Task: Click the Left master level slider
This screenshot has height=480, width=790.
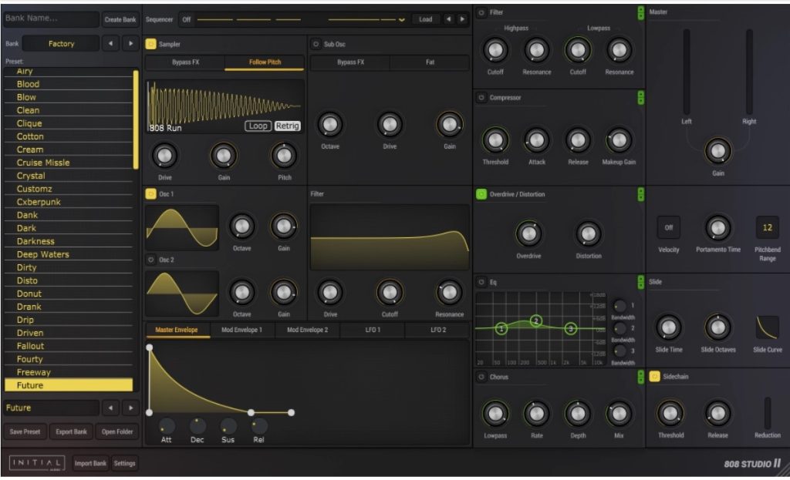Action: tap(687, 72)
